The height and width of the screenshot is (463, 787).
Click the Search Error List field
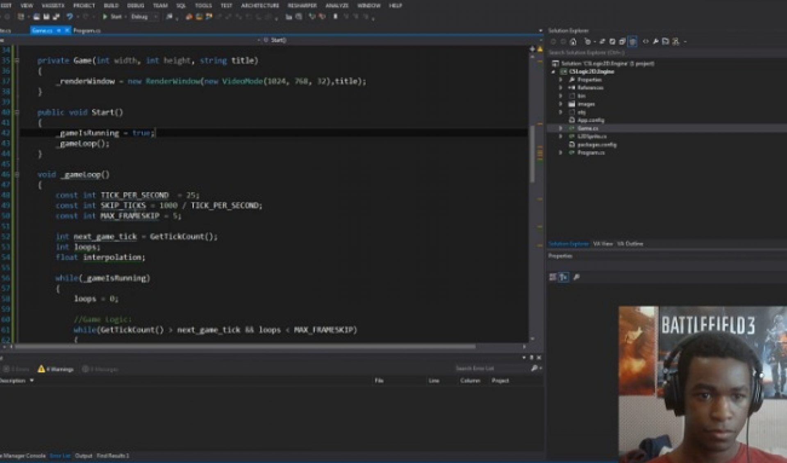(492, 368)
